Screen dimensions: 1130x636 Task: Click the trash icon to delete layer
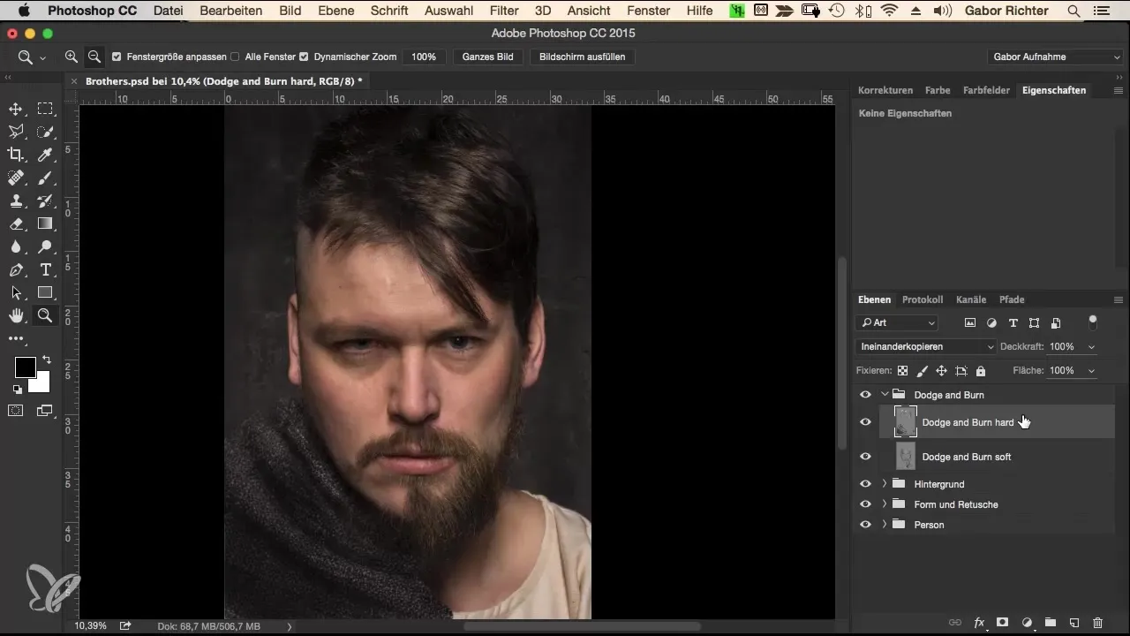pos(1097,623)
